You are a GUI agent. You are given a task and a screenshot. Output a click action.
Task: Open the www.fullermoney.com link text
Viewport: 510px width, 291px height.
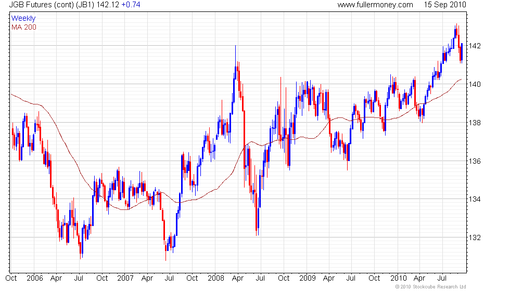pyautogui.click(x=375, y=5)
